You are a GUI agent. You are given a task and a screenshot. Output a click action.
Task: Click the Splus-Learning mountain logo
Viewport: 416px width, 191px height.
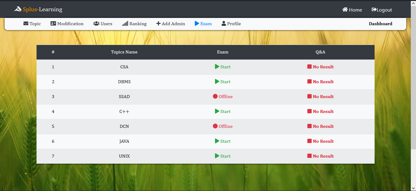[17, 9]
